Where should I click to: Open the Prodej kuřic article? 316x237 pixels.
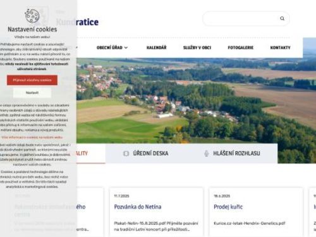tap(228, 207)
